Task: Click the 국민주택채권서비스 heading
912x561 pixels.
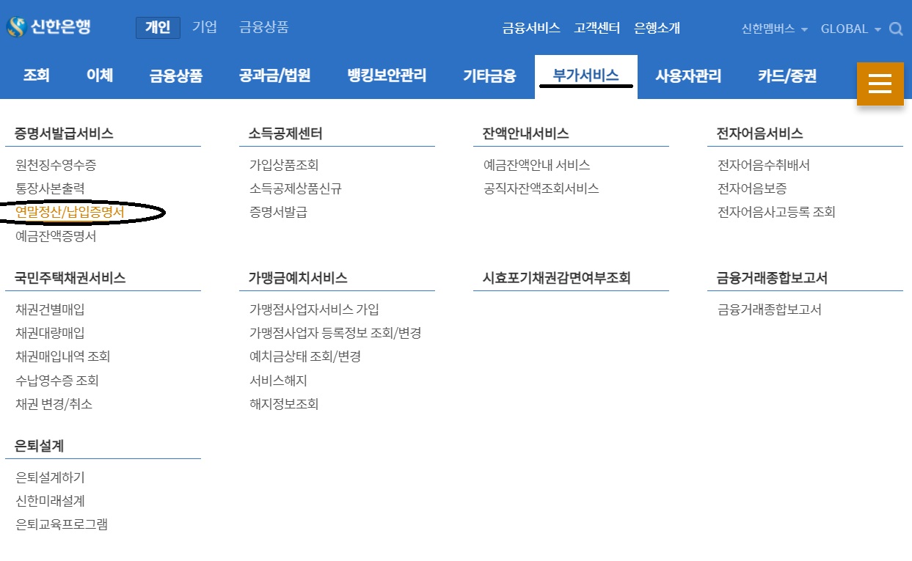Action: 70,278
